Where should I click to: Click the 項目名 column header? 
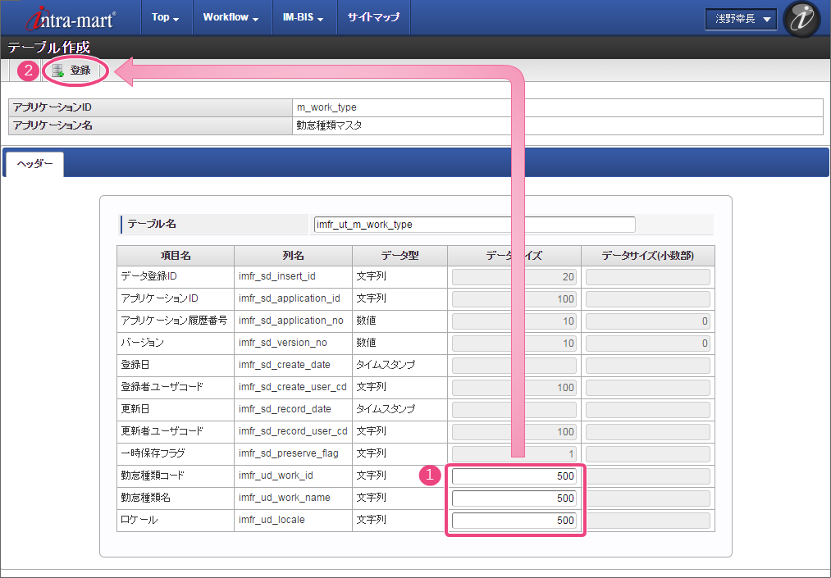click(176, 256)
